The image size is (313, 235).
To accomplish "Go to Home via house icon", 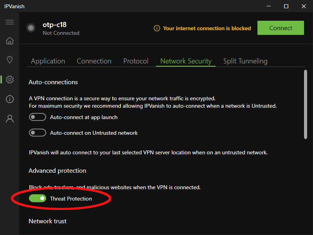I will (9, 41).
